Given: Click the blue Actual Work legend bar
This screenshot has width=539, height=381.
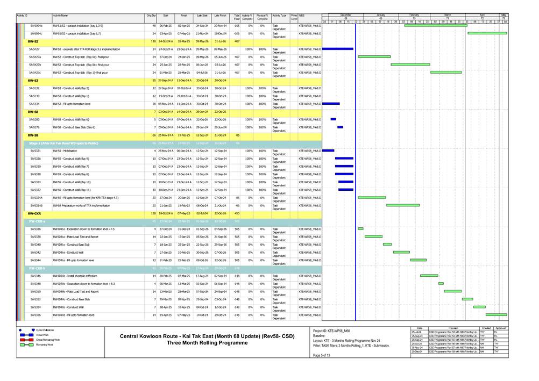Looking at the screenshot, I should click(x=25, y=335).
